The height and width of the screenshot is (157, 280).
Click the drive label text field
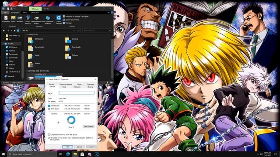(x=77, y=92)
